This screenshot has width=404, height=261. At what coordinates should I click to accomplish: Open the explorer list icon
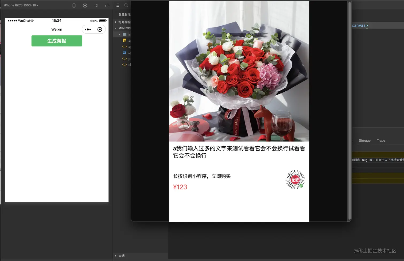pos(117,5)
